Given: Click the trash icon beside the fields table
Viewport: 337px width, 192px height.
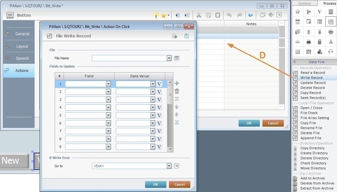Looking at the screenshot, I should [x=177, y=91].
